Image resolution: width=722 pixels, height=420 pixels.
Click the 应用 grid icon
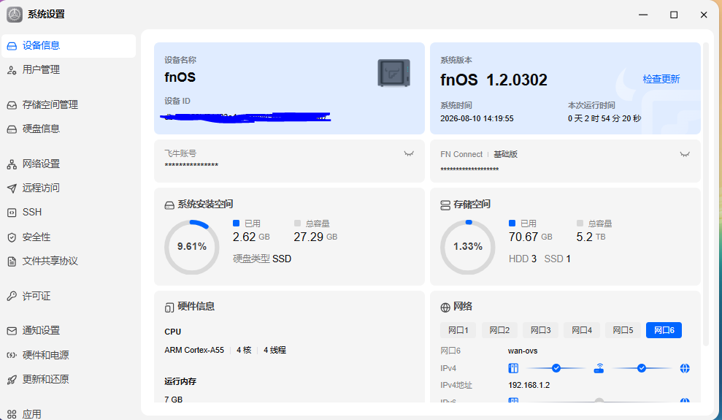pos(12,414)
